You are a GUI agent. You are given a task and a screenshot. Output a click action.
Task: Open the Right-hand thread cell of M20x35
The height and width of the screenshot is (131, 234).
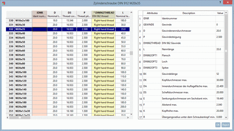pos(104,29)
